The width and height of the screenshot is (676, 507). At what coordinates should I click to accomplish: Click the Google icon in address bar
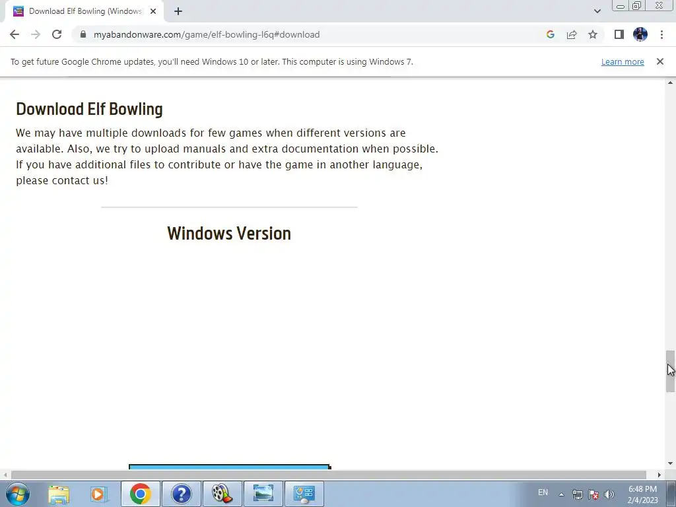pos(550,34)
